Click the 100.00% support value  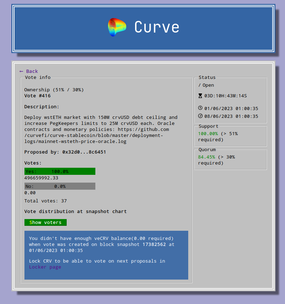pyautogui.click(x=208, y=134)
